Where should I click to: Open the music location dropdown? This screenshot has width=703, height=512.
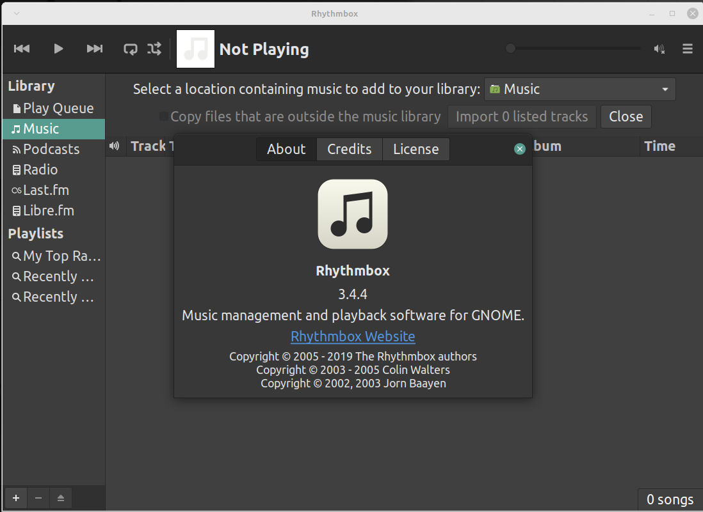tap(579, 89)
